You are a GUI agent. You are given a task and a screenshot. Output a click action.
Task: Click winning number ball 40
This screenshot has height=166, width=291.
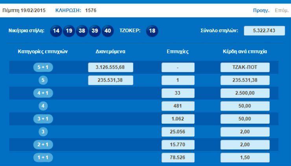pyautogui.click(x=108, y=31)
